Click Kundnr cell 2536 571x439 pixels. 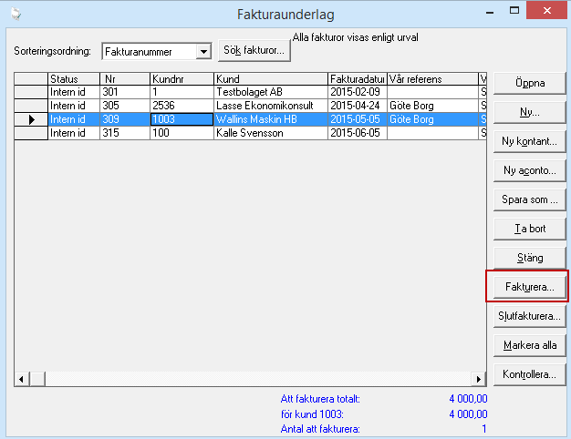[x=182, y=106]
